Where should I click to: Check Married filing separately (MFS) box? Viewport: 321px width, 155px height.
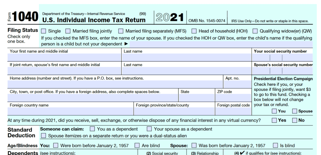tap(121, 31)
